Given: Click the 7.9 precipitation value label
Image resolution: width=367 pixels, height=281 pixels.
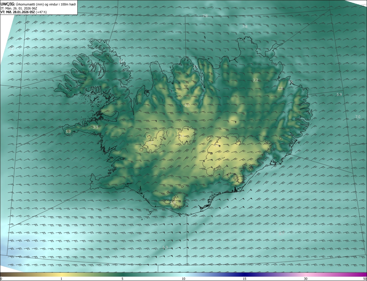Looking at the screenshot, I should point(205,16).
